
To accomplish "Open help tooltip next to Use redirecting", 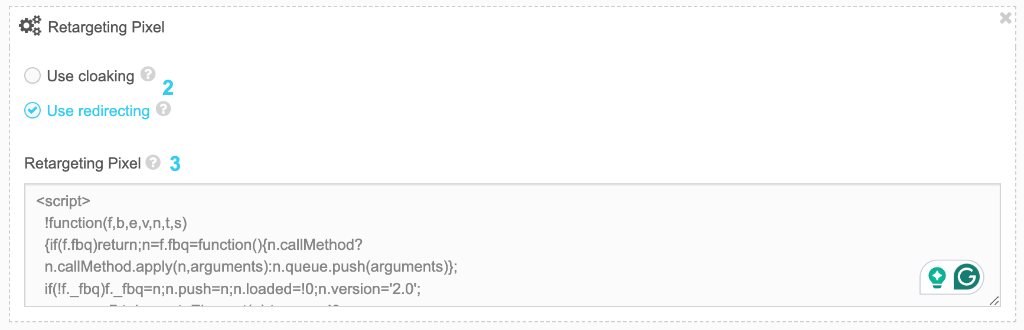I will tap(164, 108).
